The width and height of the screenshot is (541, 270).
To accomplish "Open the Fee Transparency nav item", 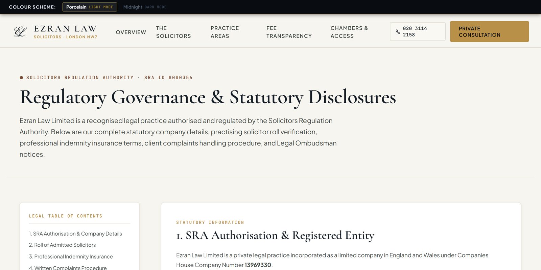I will [289, 32].
